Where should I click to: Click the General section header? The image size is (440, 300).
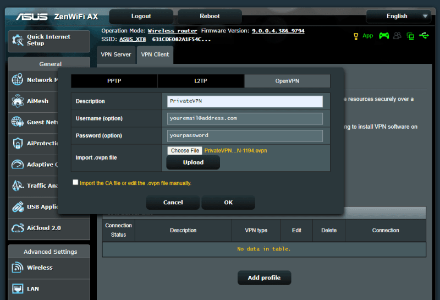click(x=49, y=64)
